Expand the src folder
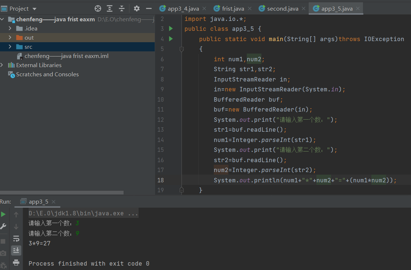This screenshot has height=270, width=411. tap(10, 47)
